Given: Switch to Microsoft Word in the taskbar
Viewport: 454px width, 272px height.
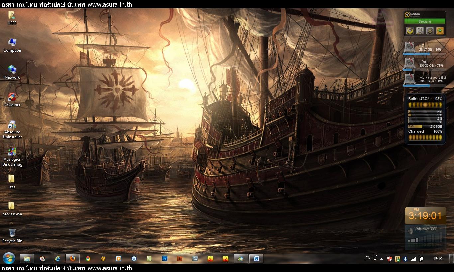Looking at the screenshot, I should point(256,258).
